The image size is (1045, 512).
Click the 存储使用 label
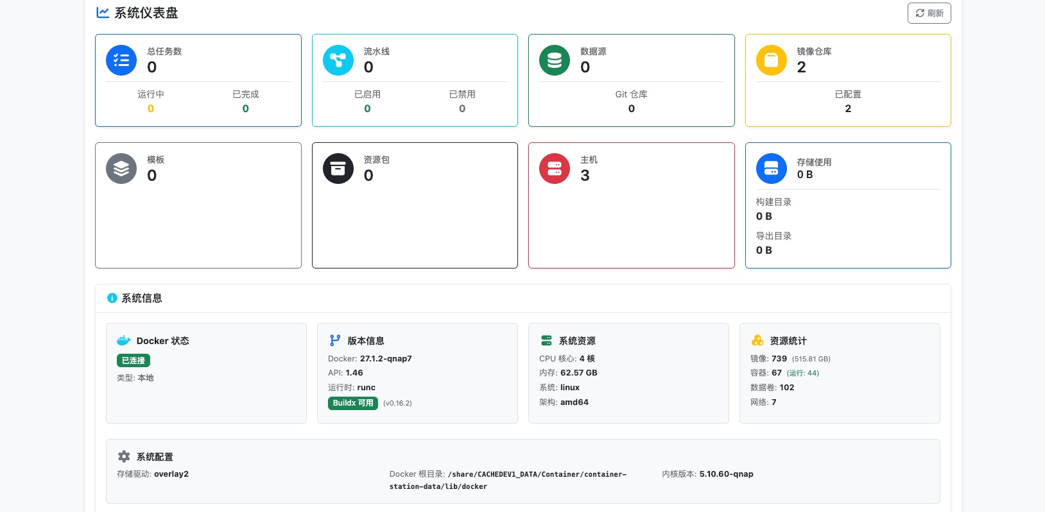[815, 162]
